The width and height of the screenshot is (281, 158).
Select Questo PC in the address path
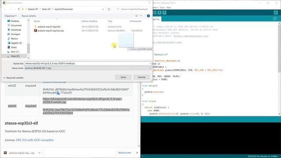[33, 9]
